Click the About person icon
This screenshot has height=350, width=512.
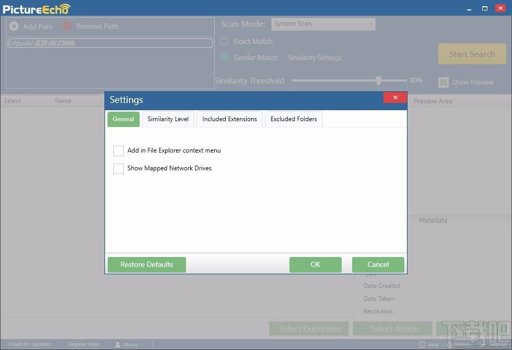(118, 344)
